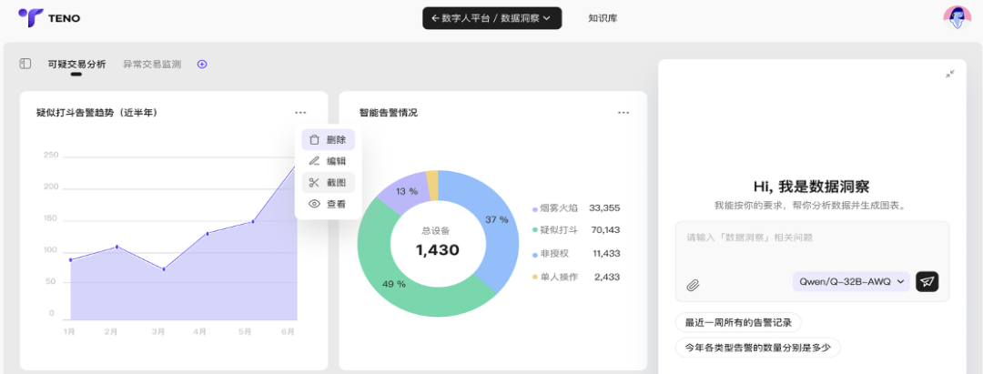Click the TENO logo icon
The height and width of the screenshot is (374, 983).
click(x=30, y=17)
